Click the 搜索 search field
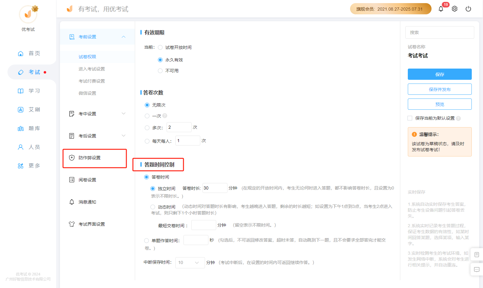 [x=440, y=32]
